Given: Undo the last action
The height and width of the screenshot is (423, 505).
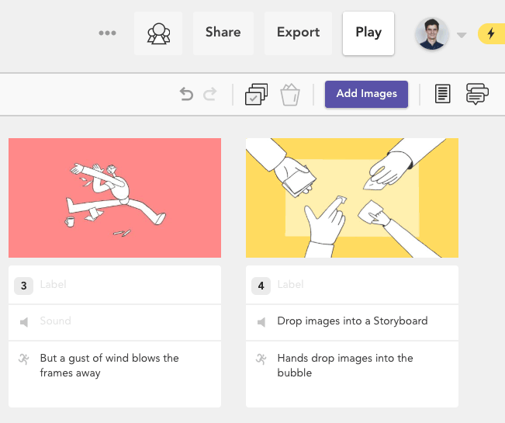Looking at the screenshot, I should pyautogui.click(x=186, y=94).
